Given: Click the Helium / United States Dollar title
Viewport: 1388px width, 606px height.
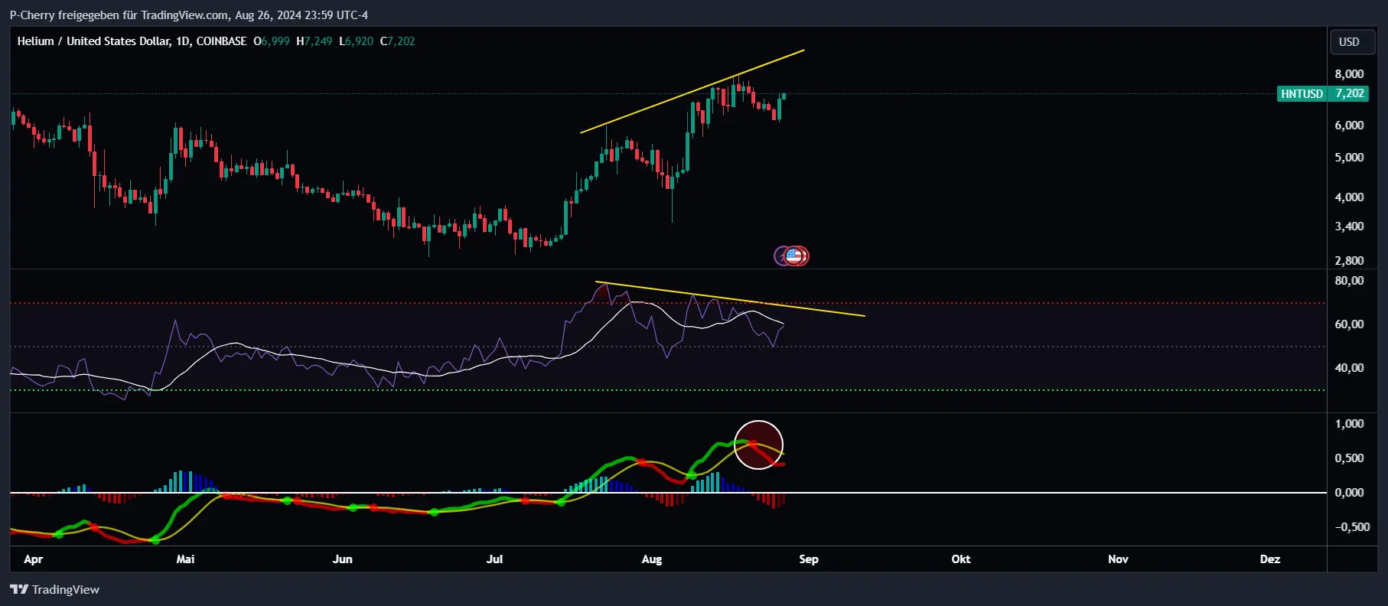Looking at the screenshot, I should click(93, 41).
